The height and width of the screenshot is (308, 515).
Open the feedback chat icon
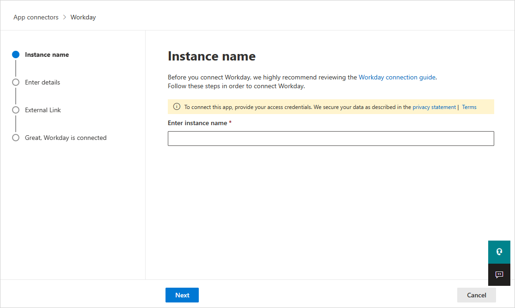click(x=499, y=275)
